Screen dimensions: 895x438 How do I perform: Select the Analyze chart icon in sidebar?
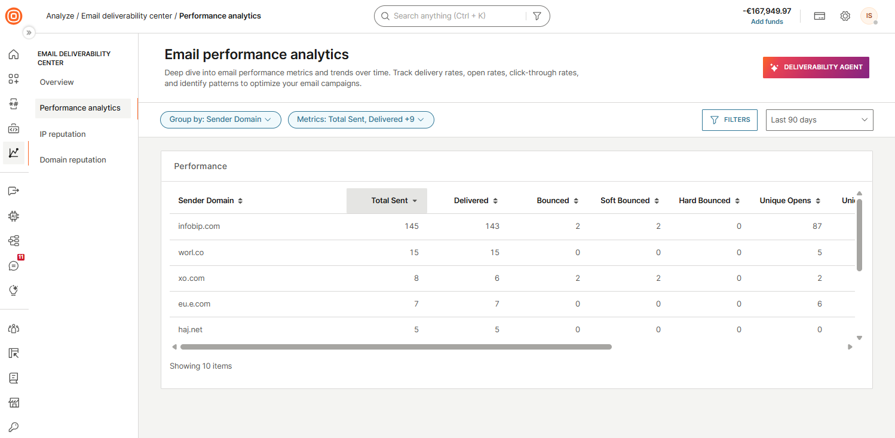point(14,153)
